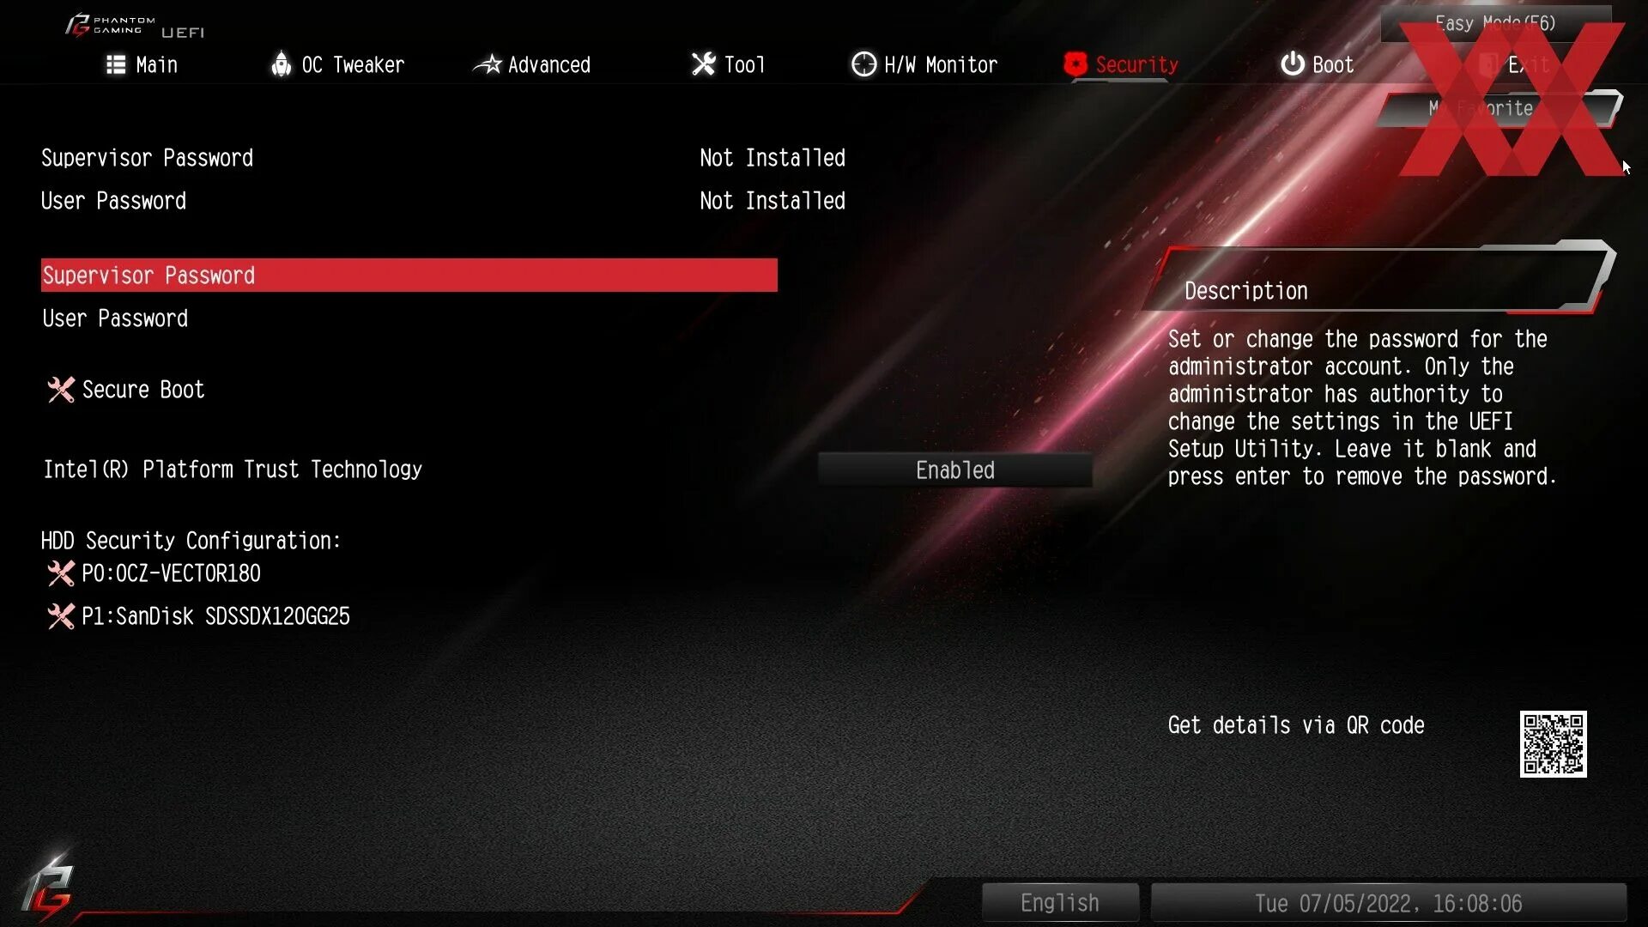This screenshot has height=927, width=1648.
Task: Select Supervisor Password entry
Action: (409, 275)
